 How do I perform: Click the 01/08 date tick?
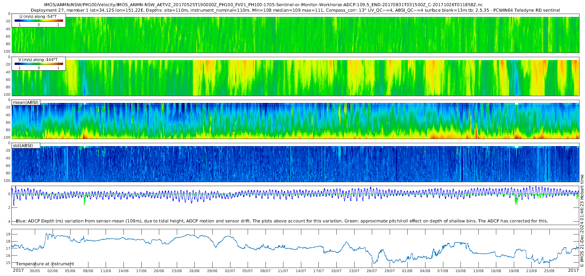click(407, 271)
